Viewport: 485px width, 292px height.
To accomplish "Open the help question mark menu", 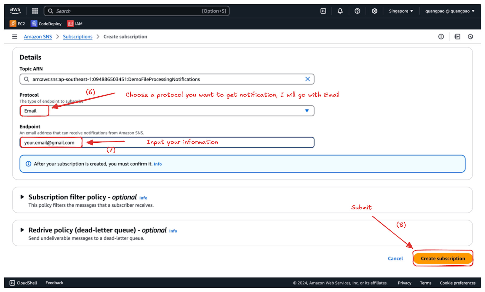I will 357,11.
